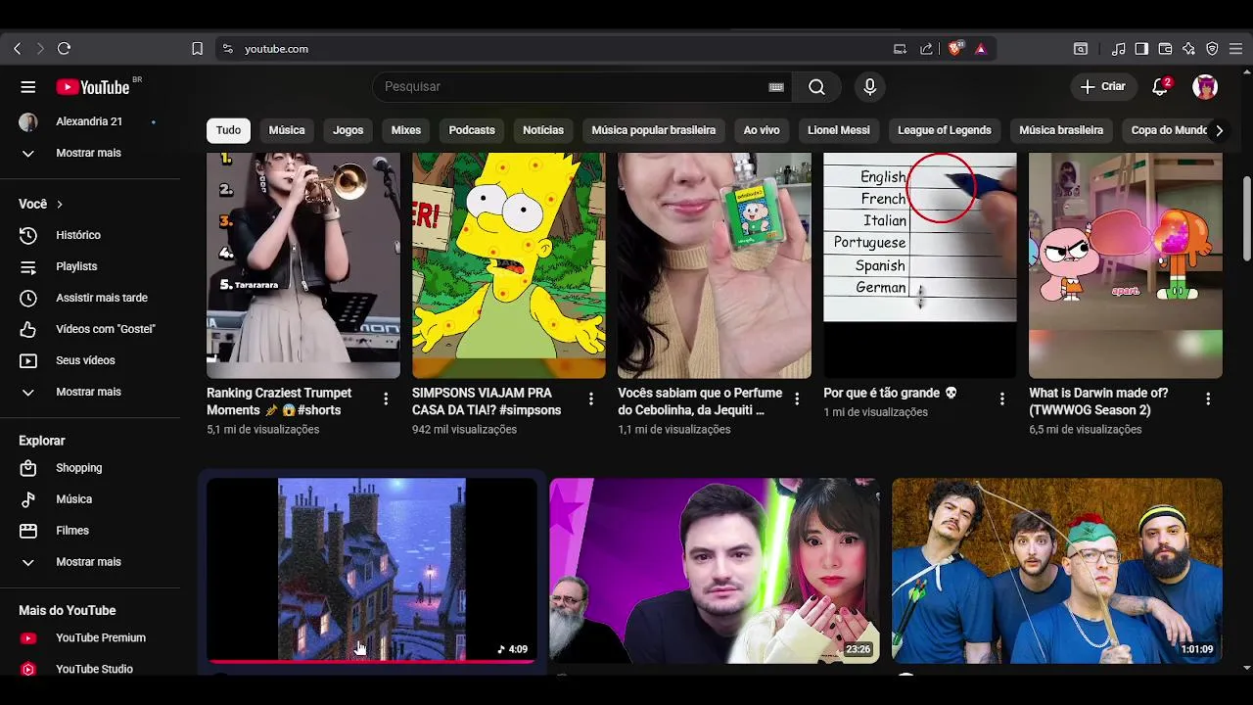The width and height of the screenshot is (1253, 705).
Task: Start voice search with the microphone
Action: click(x=869, y=87)
